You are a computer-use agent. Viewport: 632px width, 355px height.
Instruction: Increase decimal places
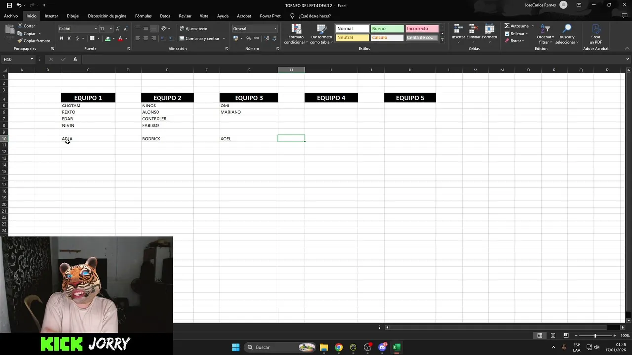click(266, 38)
